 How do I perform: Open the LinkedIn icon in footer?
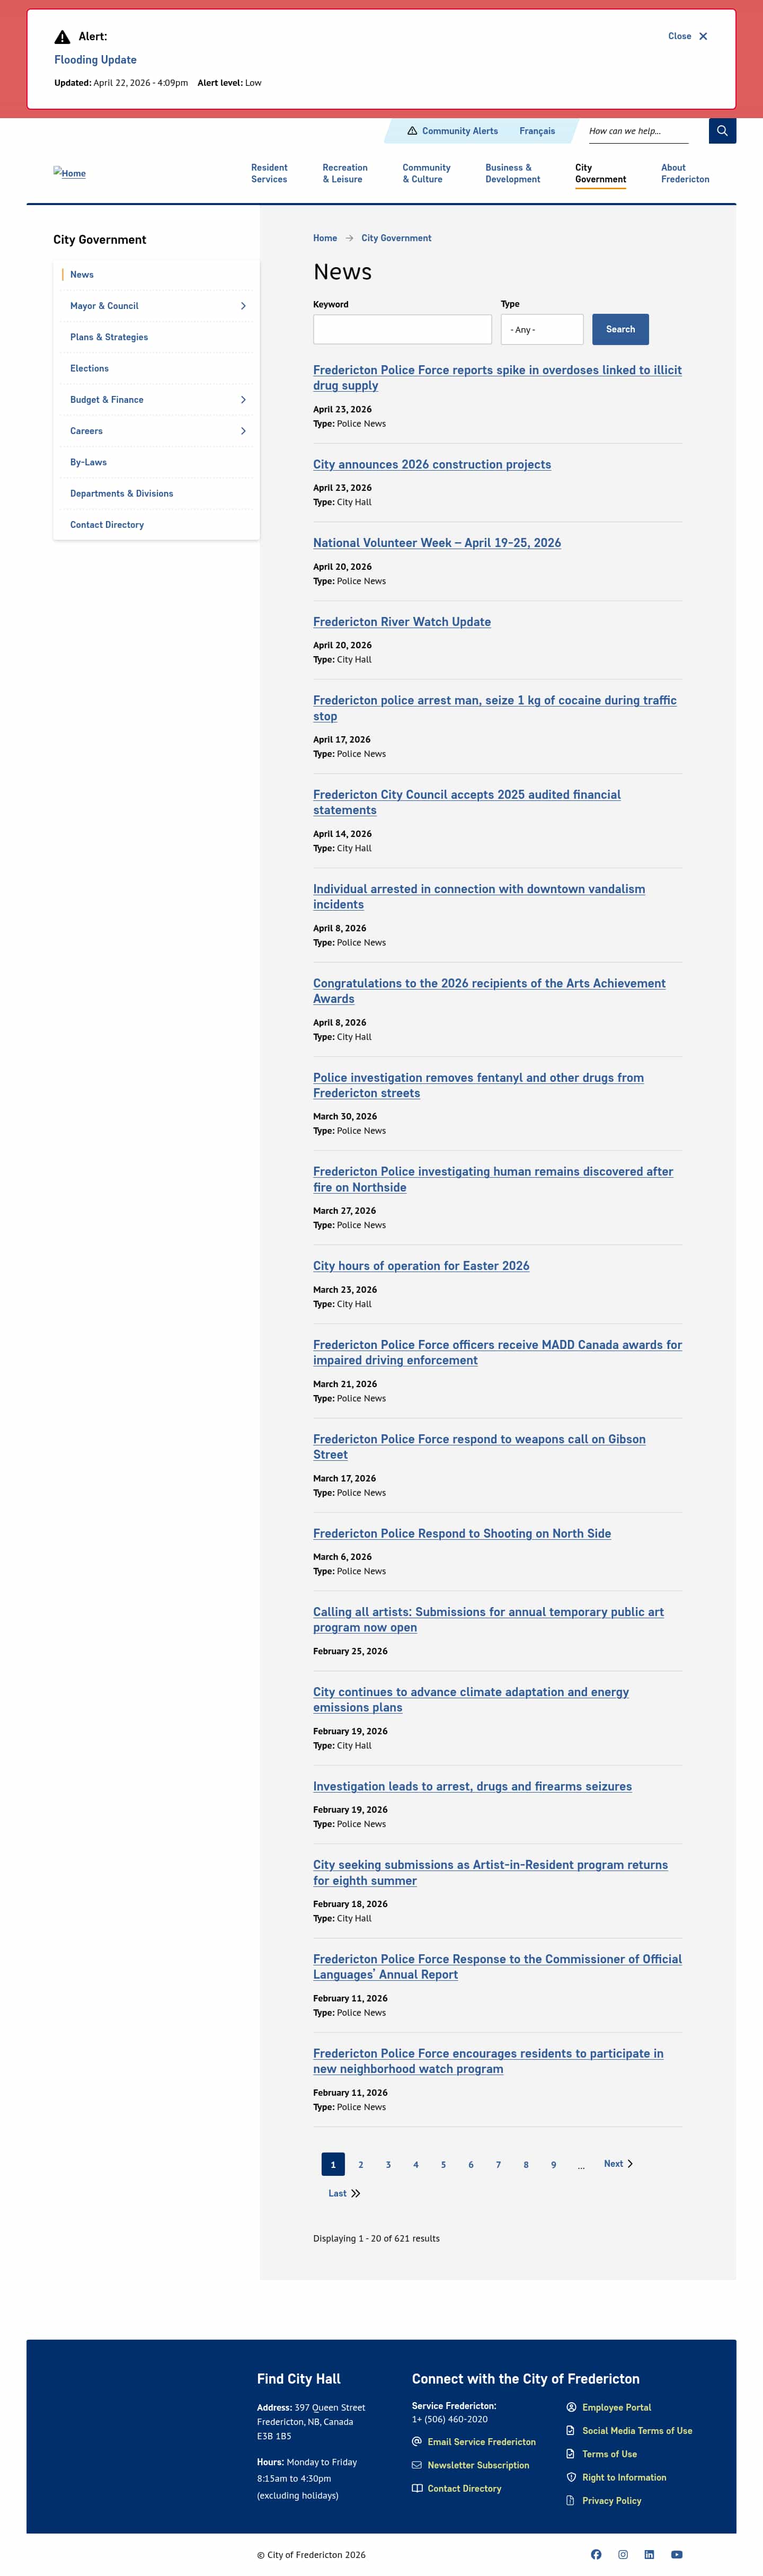pos(649,2554)
